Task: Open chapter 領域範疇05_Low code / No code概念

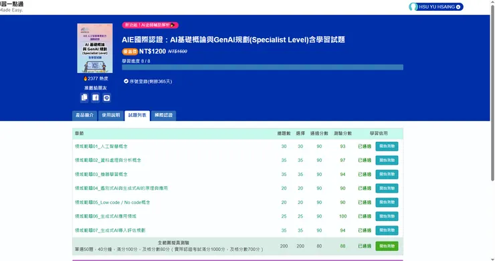Action: [x=112, y=202]
